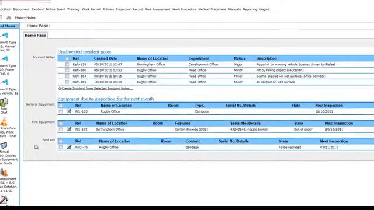
Task: Click the 'Out of order' state cell
Action: point(303,129)
